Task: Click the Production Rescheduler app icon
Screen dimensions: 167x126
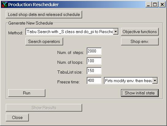Action: click(5, 5)
